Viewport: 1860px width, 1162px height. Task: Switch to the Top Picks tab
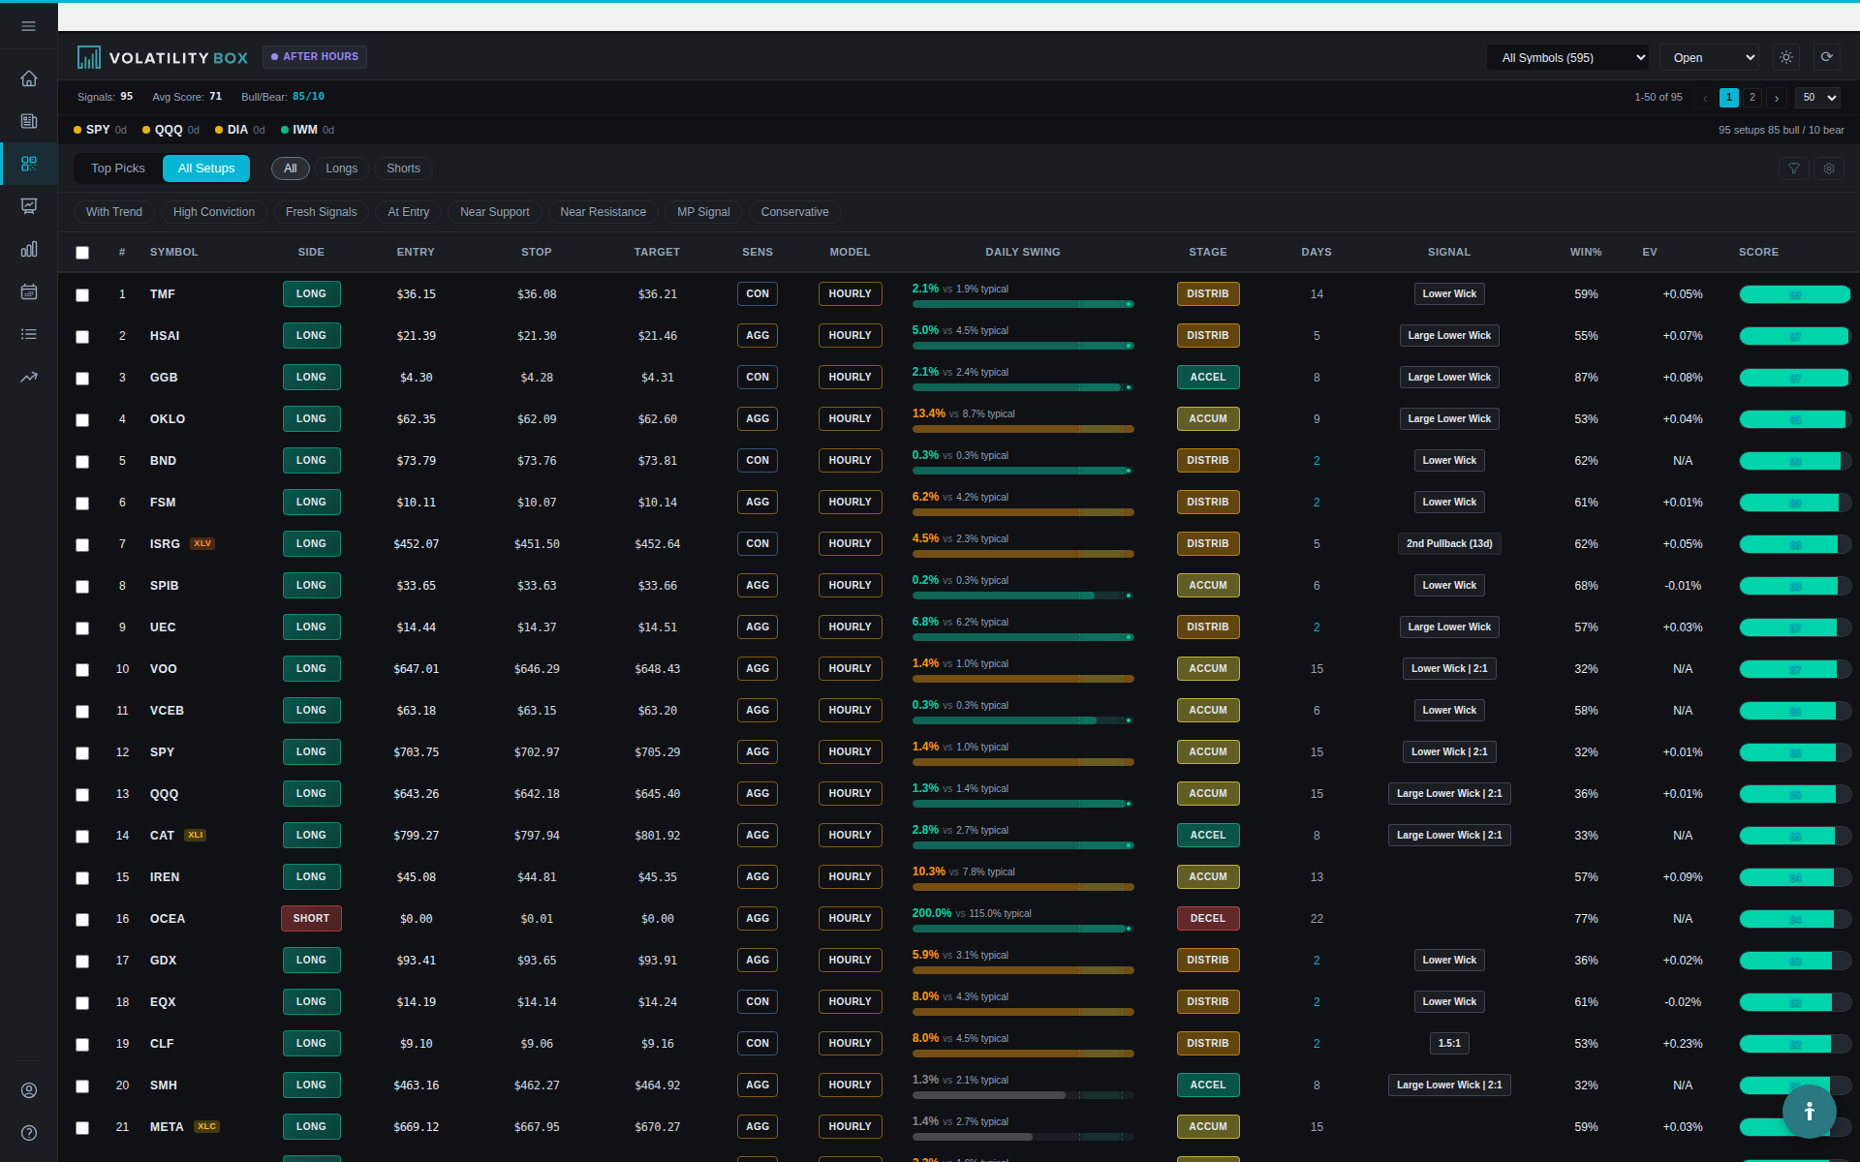(118, 168)
